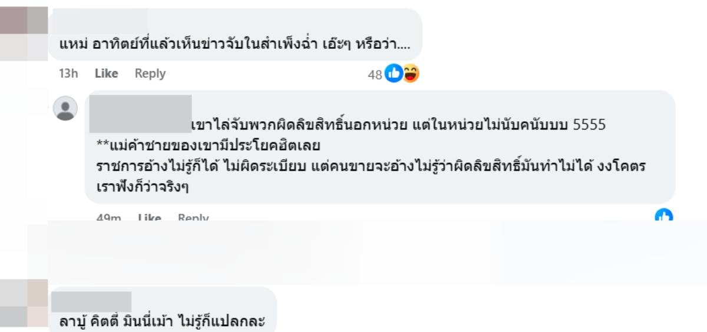Click the comment text ลาบู้ คิตตี้ มินนี่เม้า
Screen dimensions: 707x332
point(162,322)
